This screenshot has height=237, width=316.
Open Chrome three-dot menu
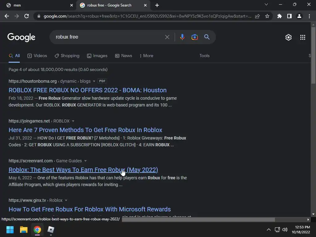coord(309,16)
